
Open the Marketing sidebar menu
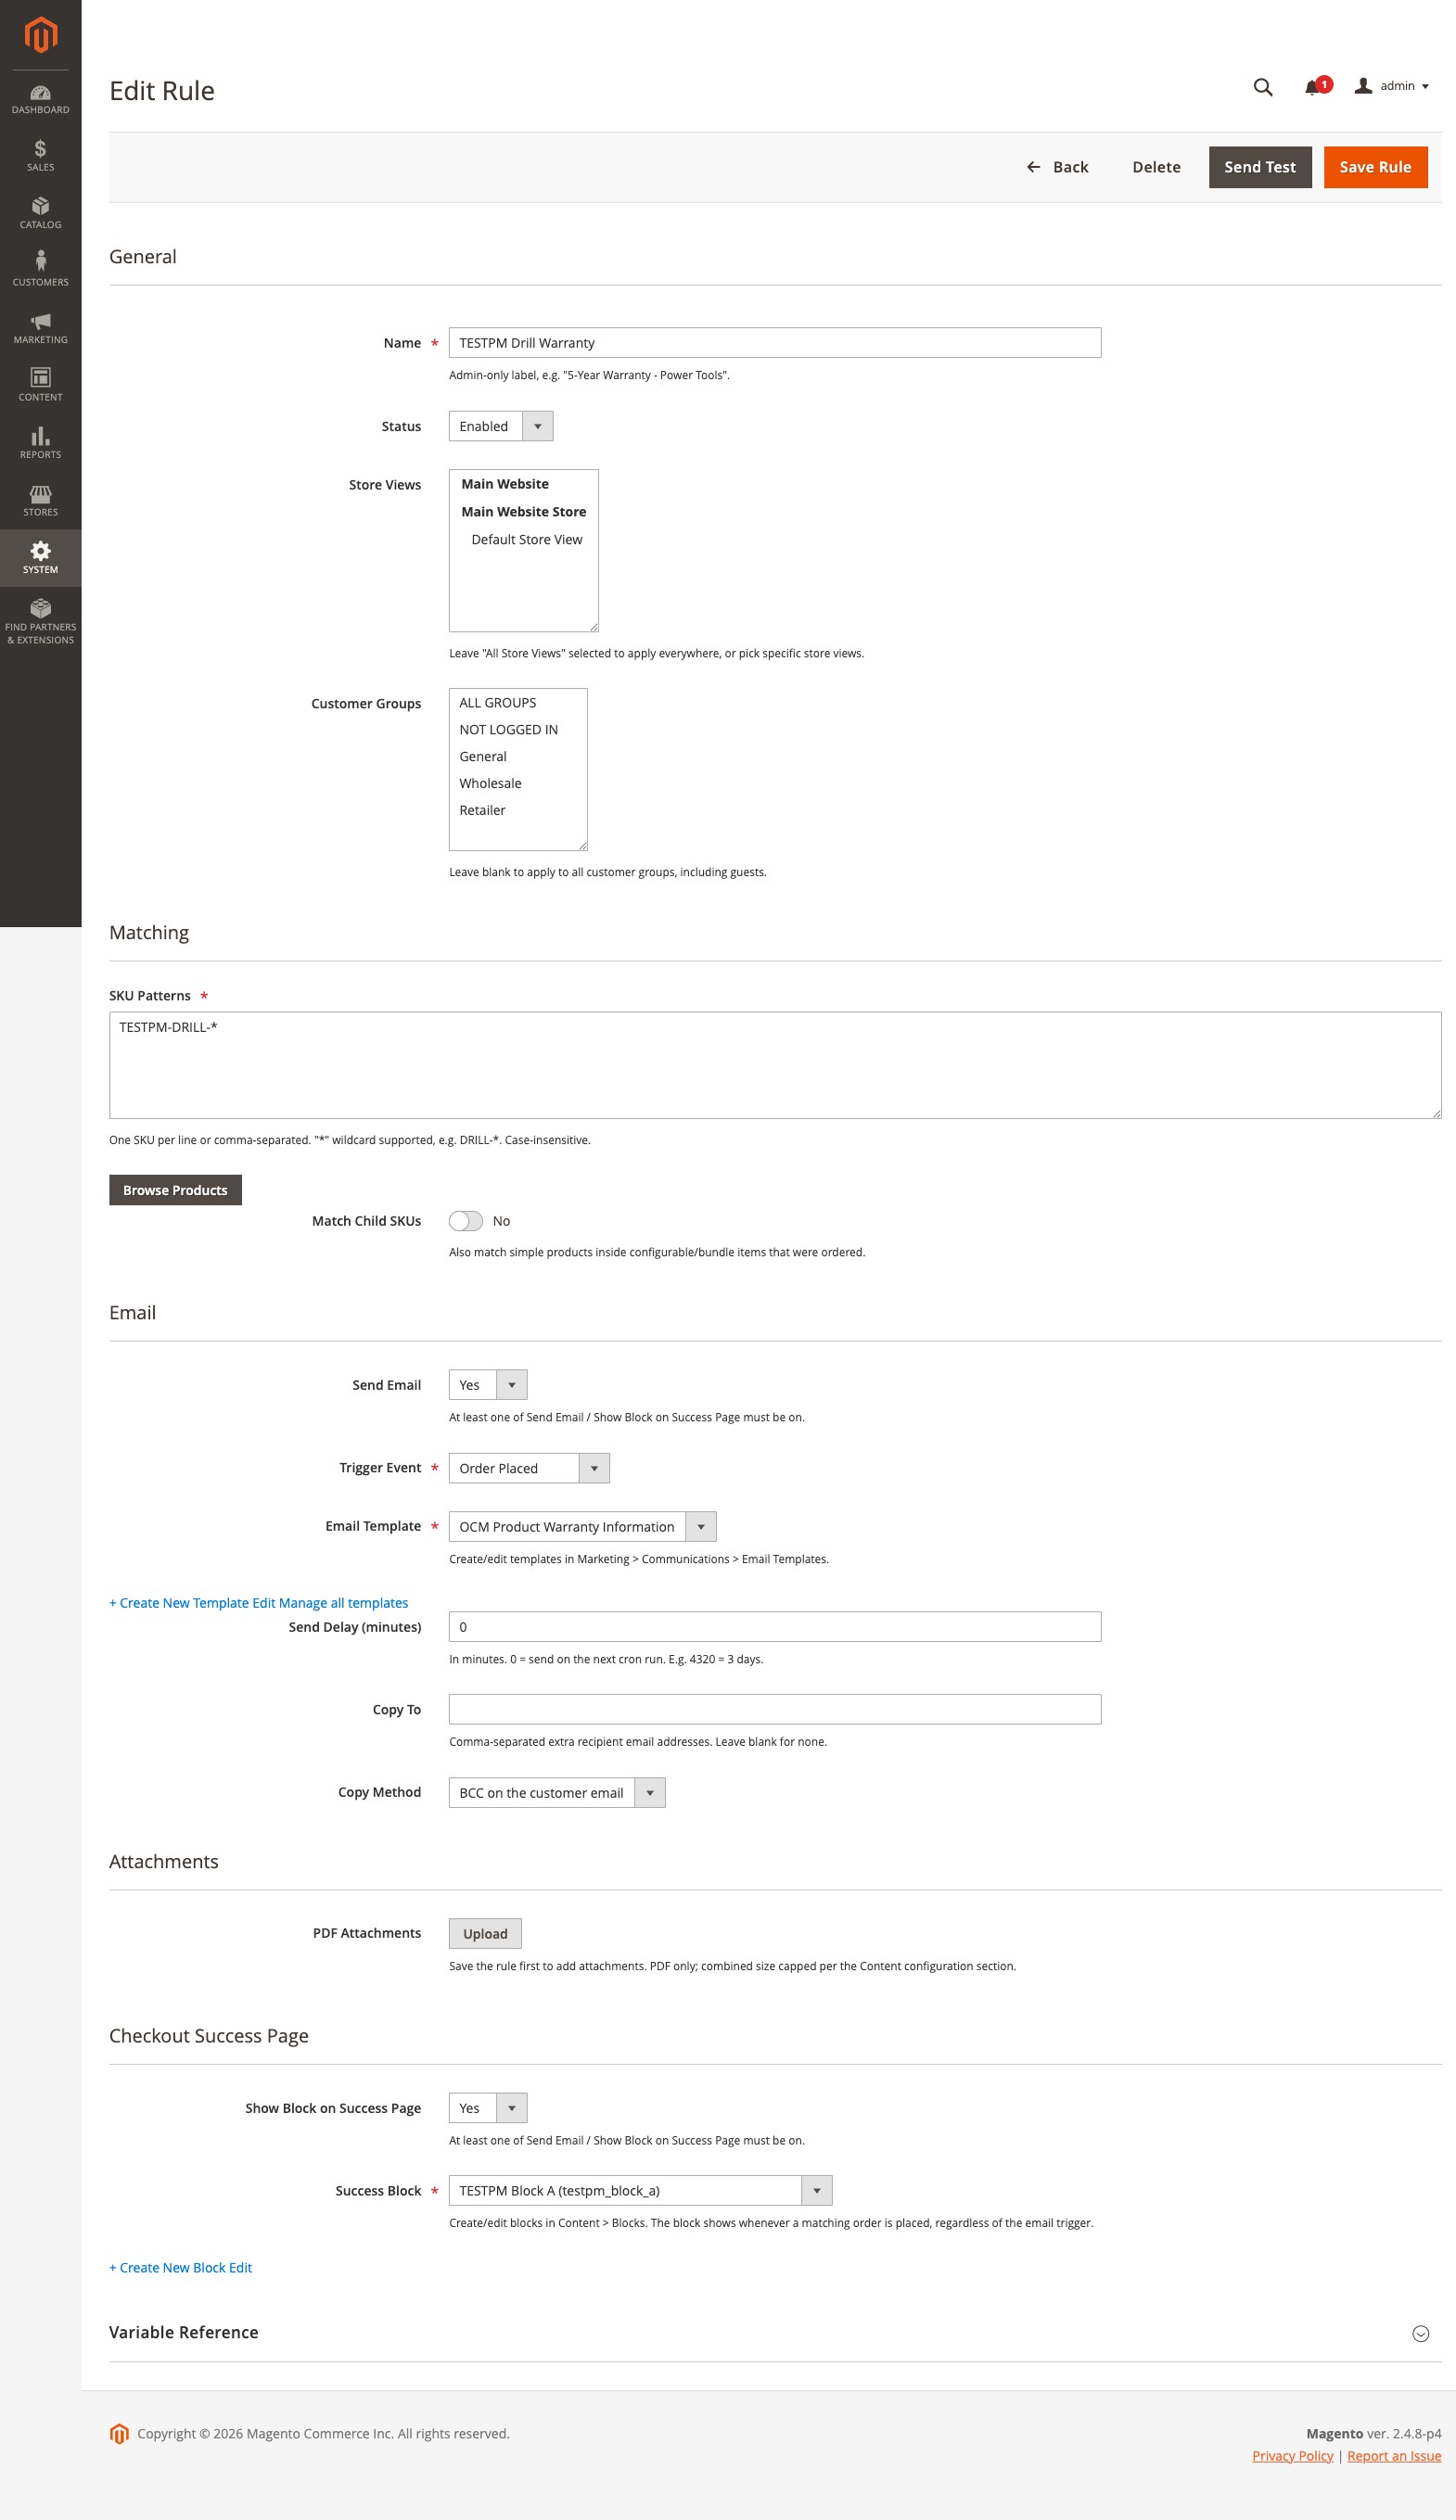pyautogui.click(x=40, y=329)
